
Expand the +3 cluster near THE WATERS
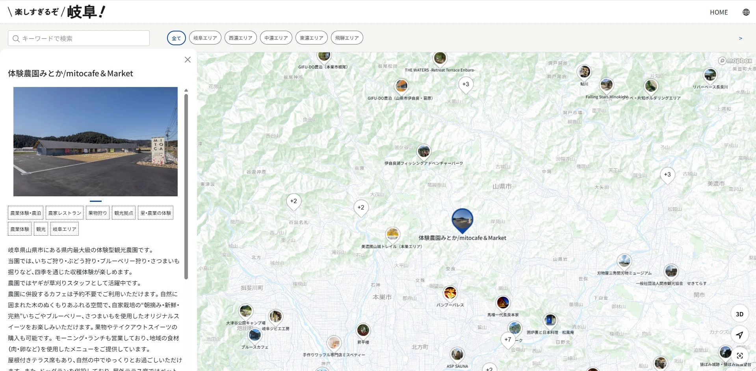466,85
